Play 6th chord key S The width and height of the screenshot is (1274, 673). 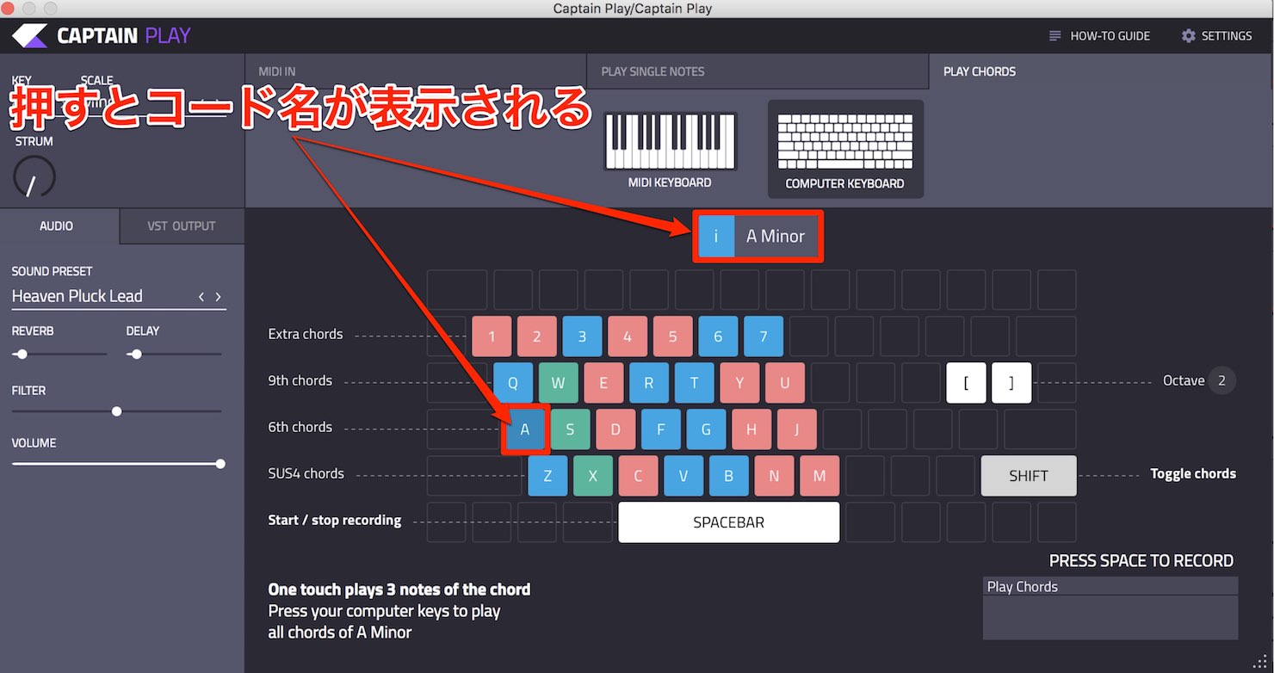click(x=570, y=429)
